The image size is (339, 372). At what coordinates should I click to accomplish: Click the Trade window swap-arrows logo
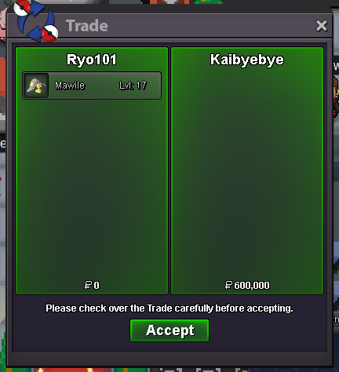(36, 21)
